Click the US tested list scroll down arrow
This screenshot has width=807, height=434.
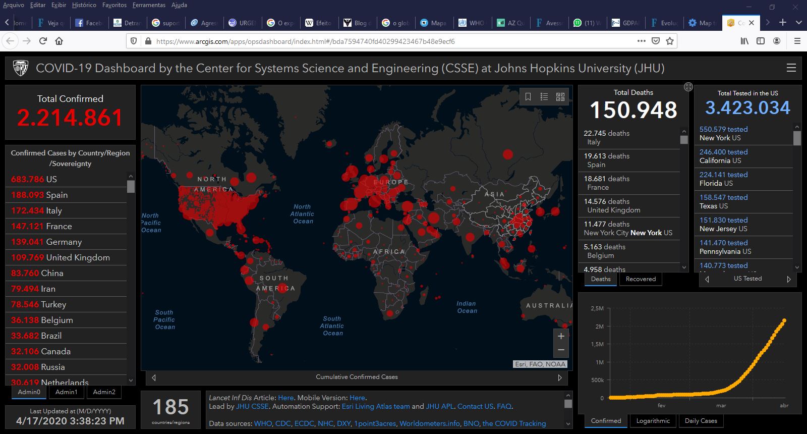click(797, 267)
